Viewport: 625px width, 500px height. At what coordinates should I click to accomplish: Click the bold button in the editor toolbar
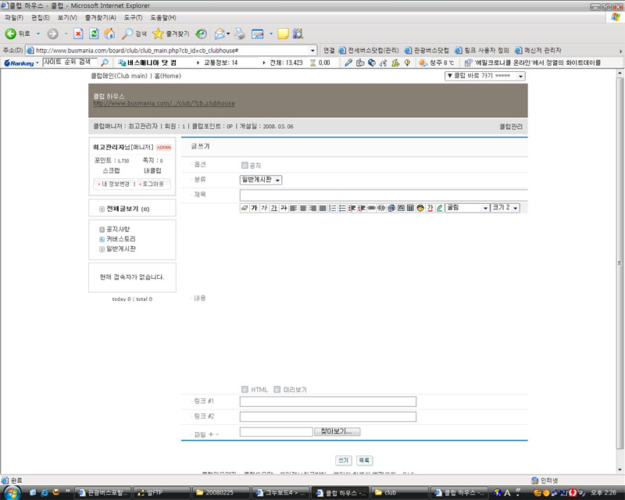(x=254, y=208)
